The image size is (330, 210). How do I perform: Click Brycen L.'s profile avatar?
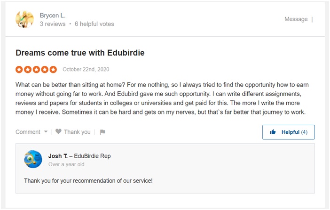click(x=24, y=19)
